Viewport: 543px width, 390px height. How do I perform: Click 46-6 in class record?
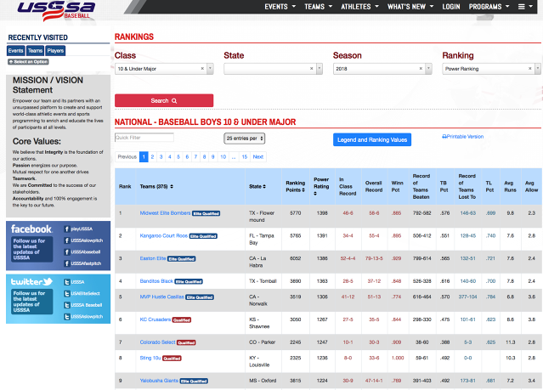point(348,213)
